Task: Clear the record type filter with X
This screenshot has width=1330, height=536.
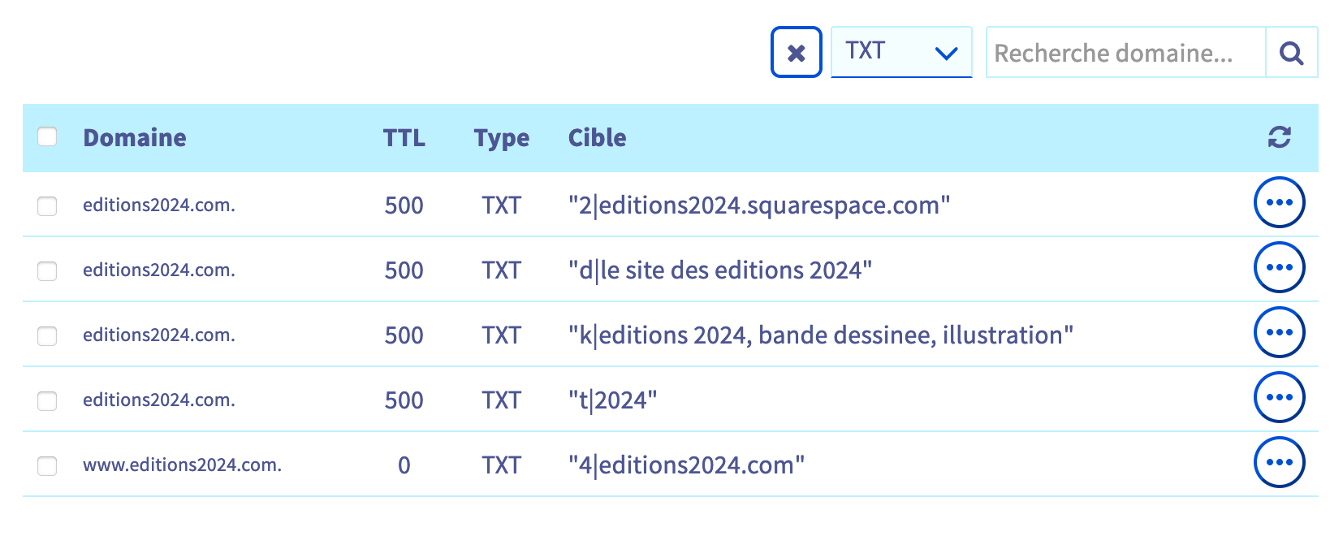Action: [x=796, y=53]
